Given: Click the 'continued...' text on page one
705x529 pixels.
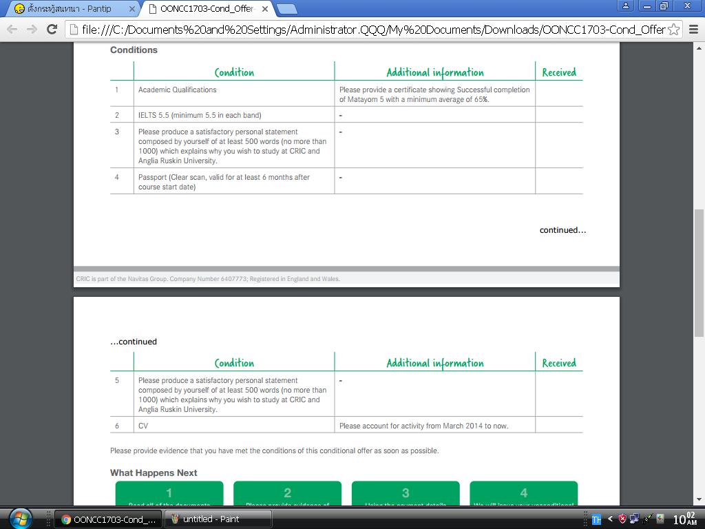Looking at the screenshot, I should [562, 230].
